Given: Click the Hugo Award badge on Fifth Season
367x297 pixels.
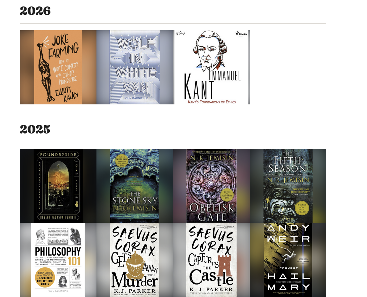Looking at the screenshot, I should [302, 208].
